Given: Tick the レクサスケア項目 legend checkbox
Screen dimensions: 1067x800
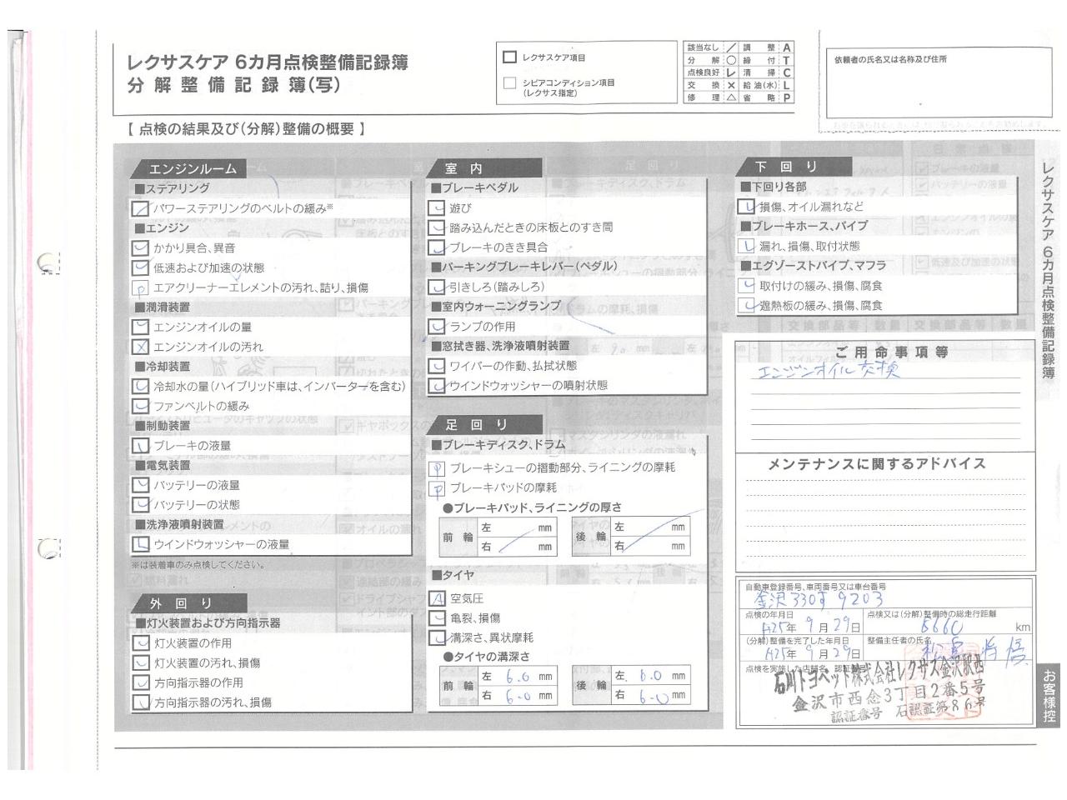Looking at the screenshot, I should [509, 57].
